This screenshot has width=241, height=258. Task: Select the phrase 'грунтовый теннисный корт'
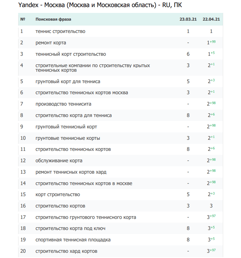click(66, 127)
